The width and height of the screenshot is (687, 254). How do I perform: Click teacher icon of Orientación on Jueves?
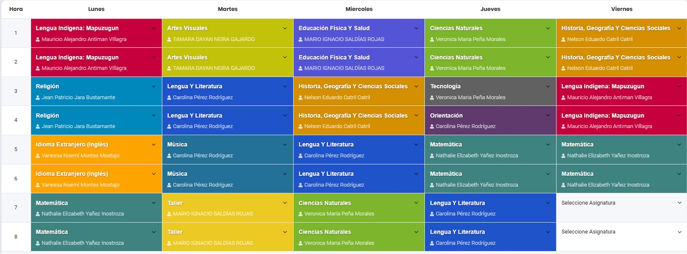[x=432, y=127]
